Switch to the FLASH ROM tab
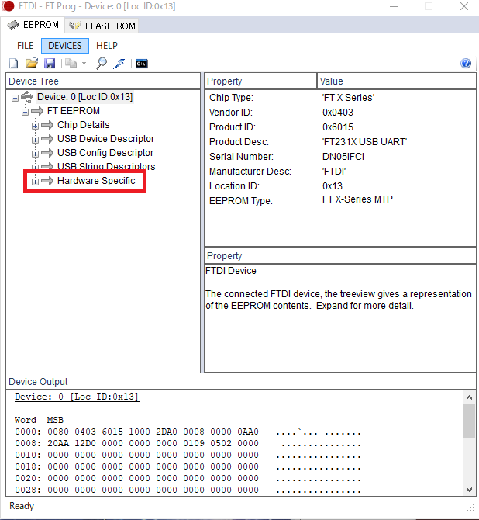Image resolution: width=479 pixels, height=520 pixels. pos(102,26)
